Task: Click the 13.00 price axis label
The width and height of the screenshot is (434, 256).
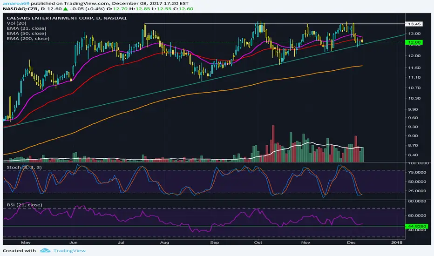Action: (x=414, y=34)
